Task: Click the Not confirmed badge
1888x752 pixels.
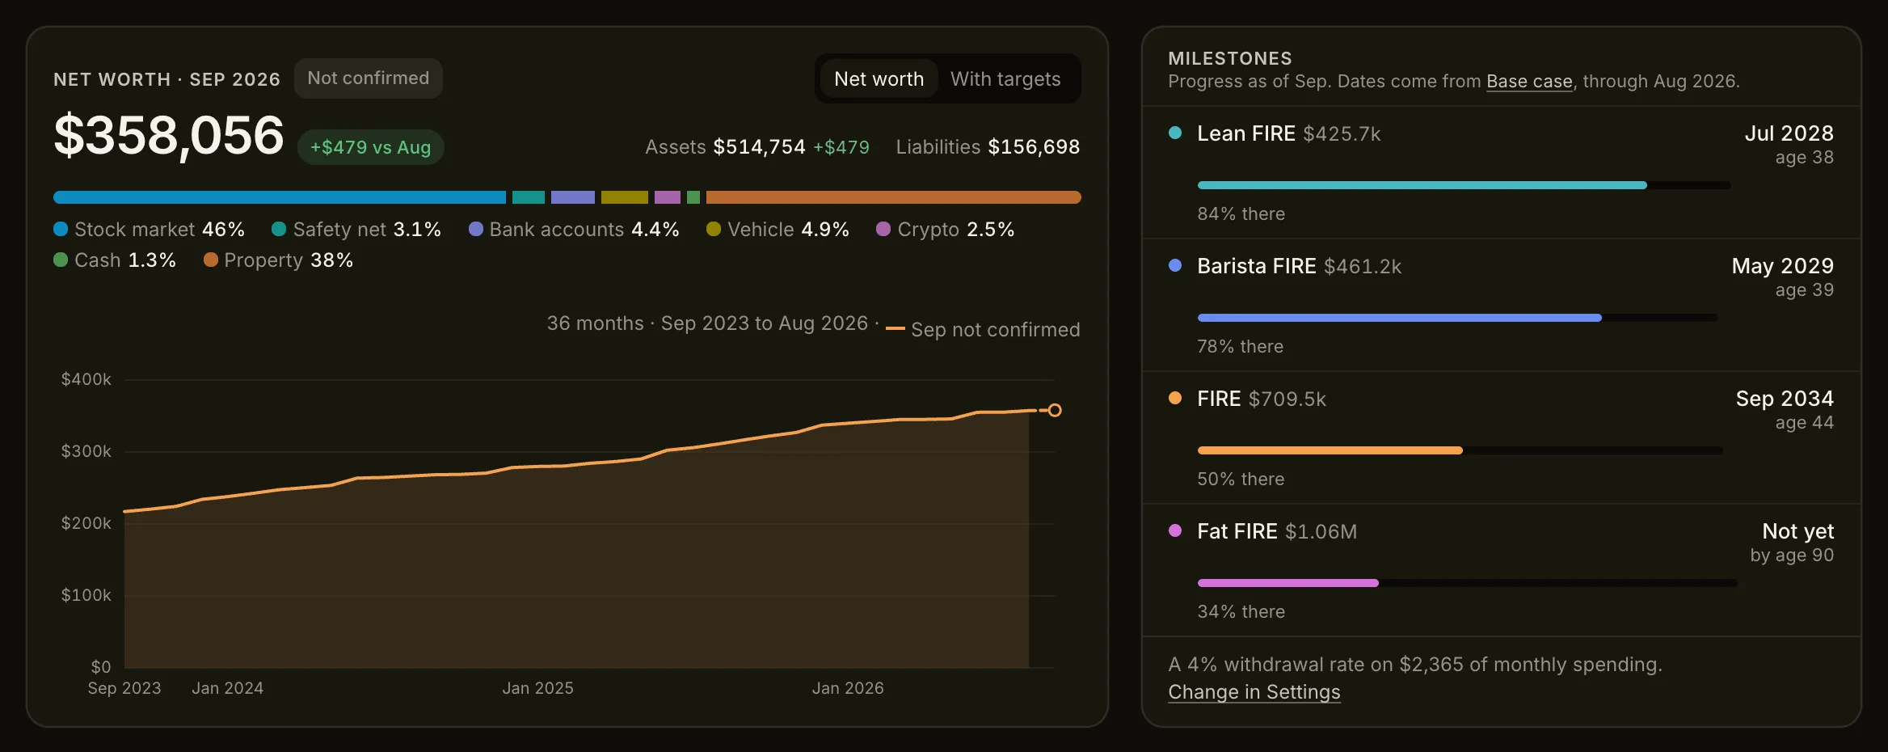Action: click(x=369, y=78)
